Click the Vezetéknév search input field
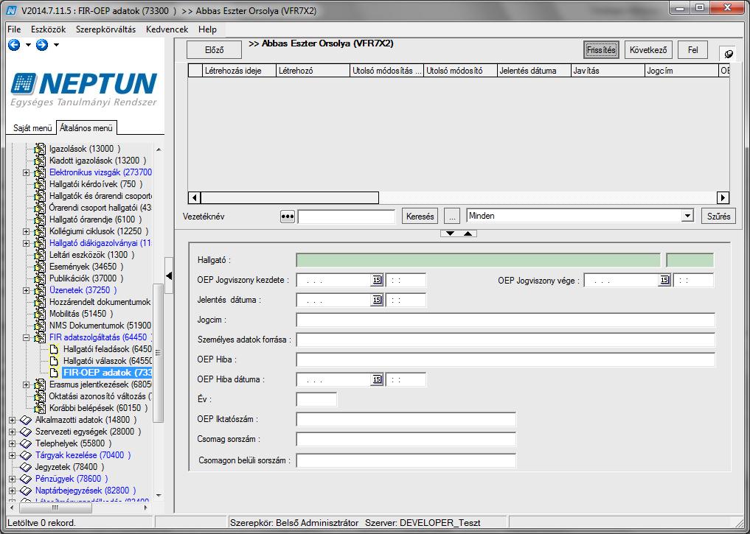The height and width of the screenshot is (534, 750). pos(347,217)
